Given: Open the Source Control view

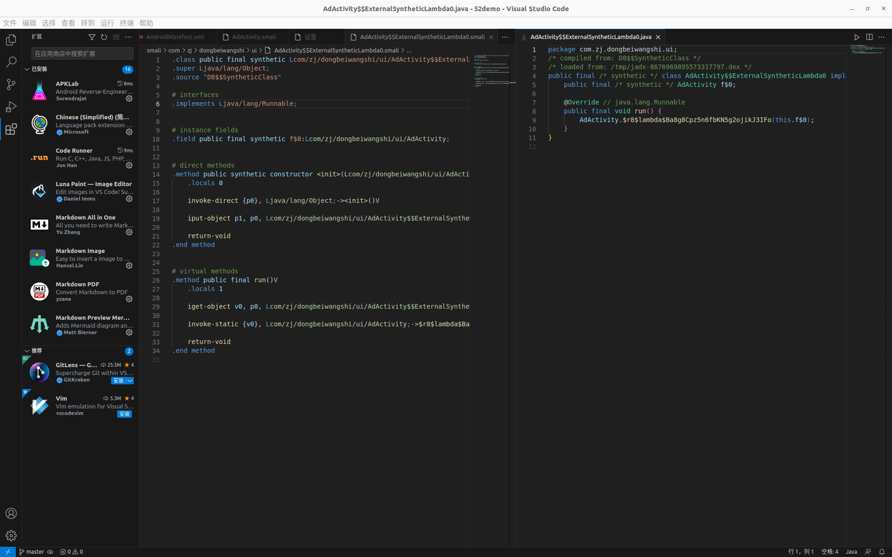Looking at the screenshot, I should click(11, 84).
